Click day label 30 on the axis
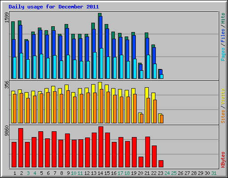The height and width of the screenshot is (178, 228). click(x=207, y=173)
